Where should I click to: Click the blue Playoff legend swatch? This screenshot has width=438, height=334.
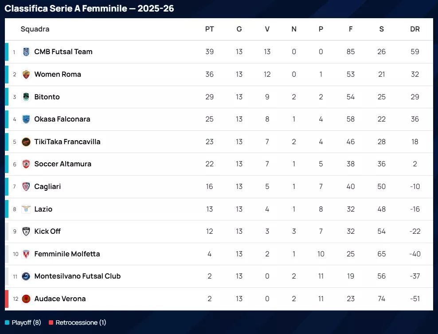[7, 322]
